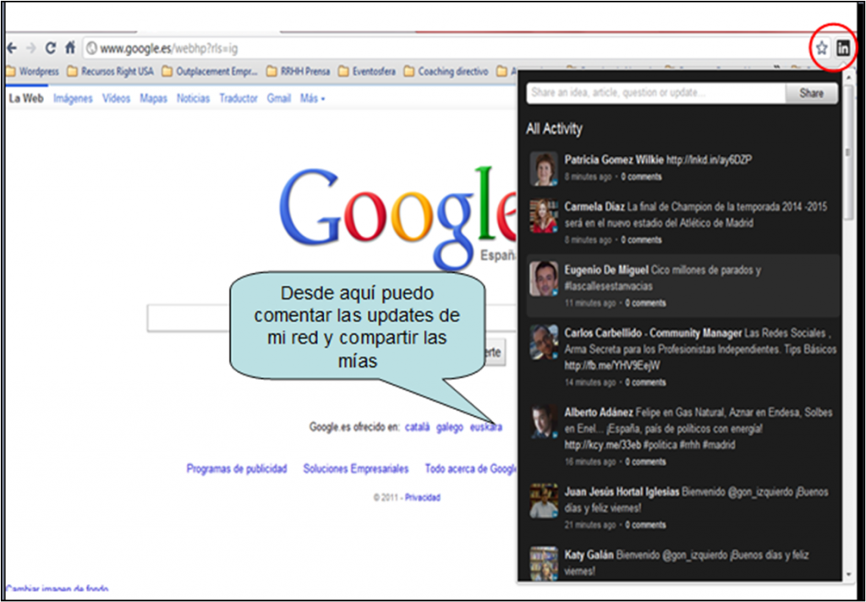This screenshot has height=602, width=866.
Task: Open Todo acerca de Google link
Action: 471,469
